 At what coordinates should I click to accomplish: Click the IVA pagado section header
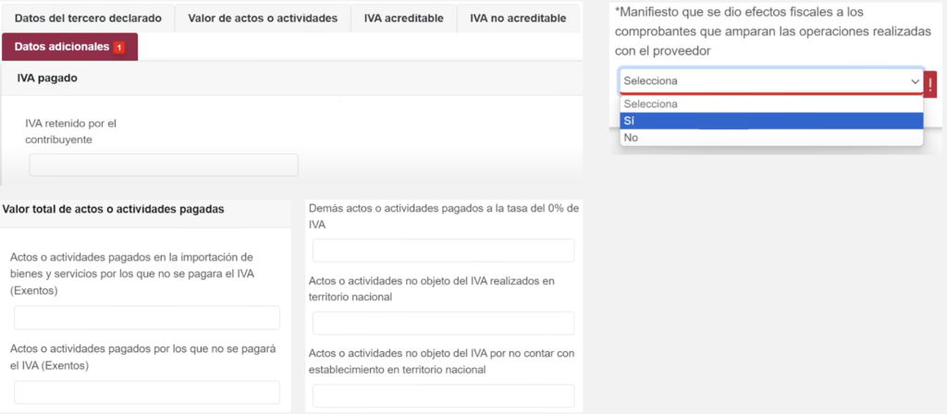(47, 79)
